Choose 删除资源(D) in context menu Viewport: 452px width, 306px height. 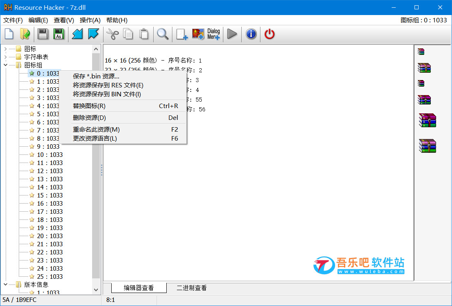[x=123, y=117]
